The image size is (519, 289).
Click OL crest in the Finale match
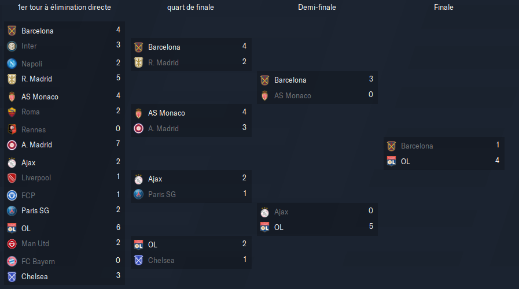(392, 161)
